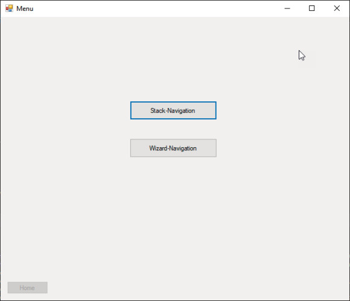Click the square maximize icon

(x=312, y=8)
